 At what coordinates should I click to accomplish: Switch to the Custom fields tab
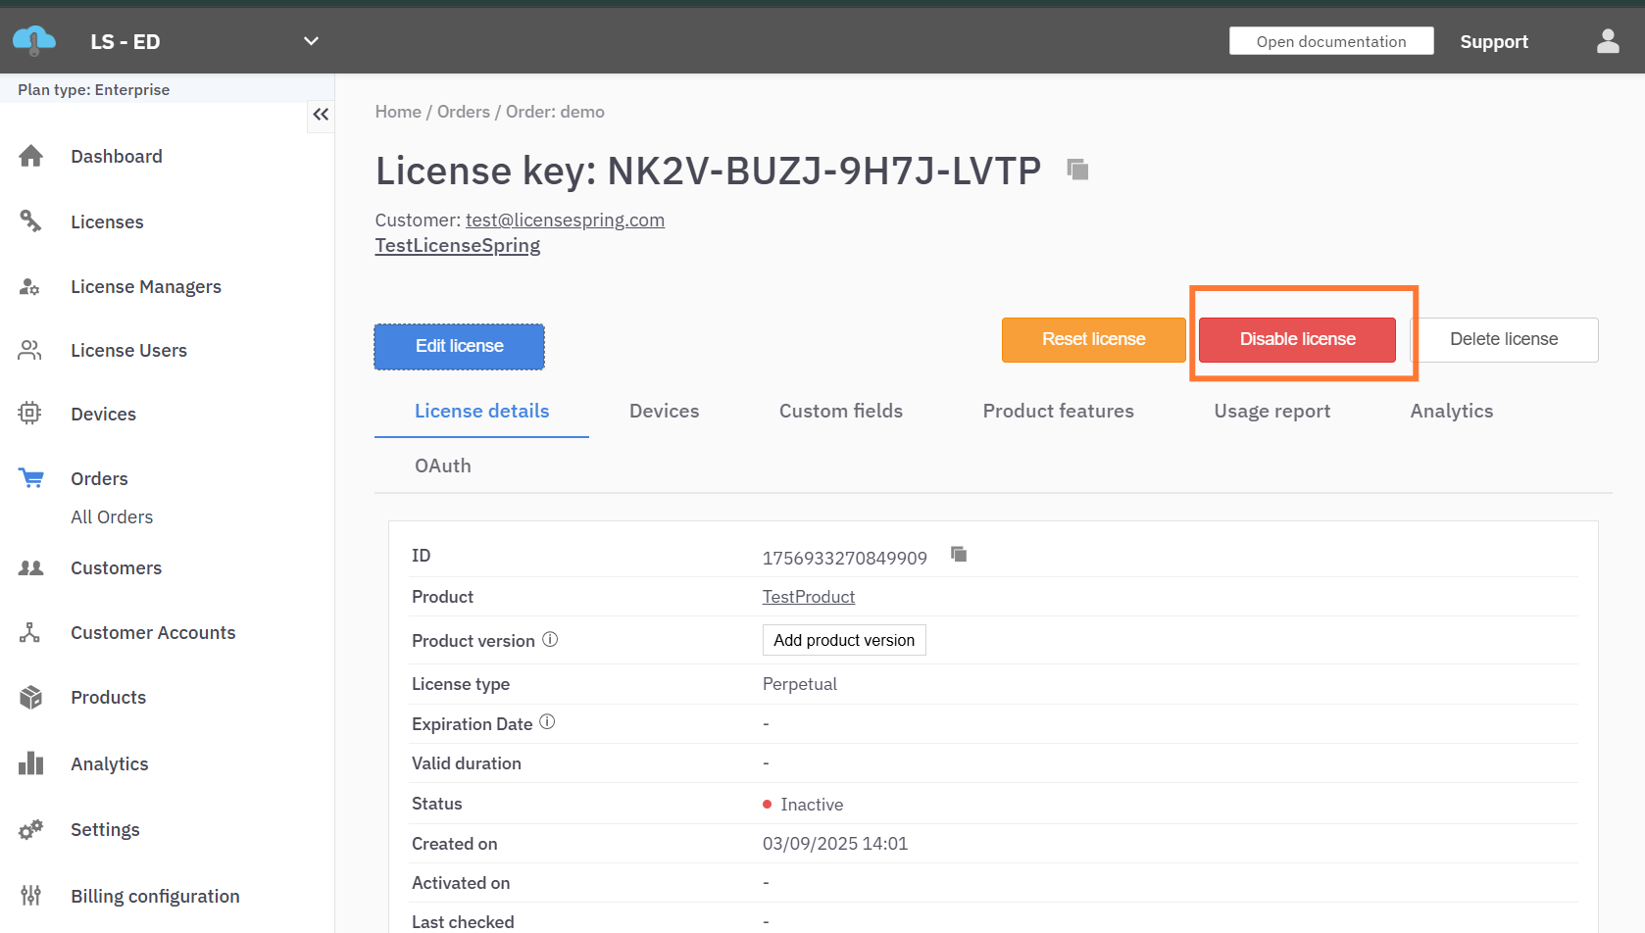click(840, 411)
